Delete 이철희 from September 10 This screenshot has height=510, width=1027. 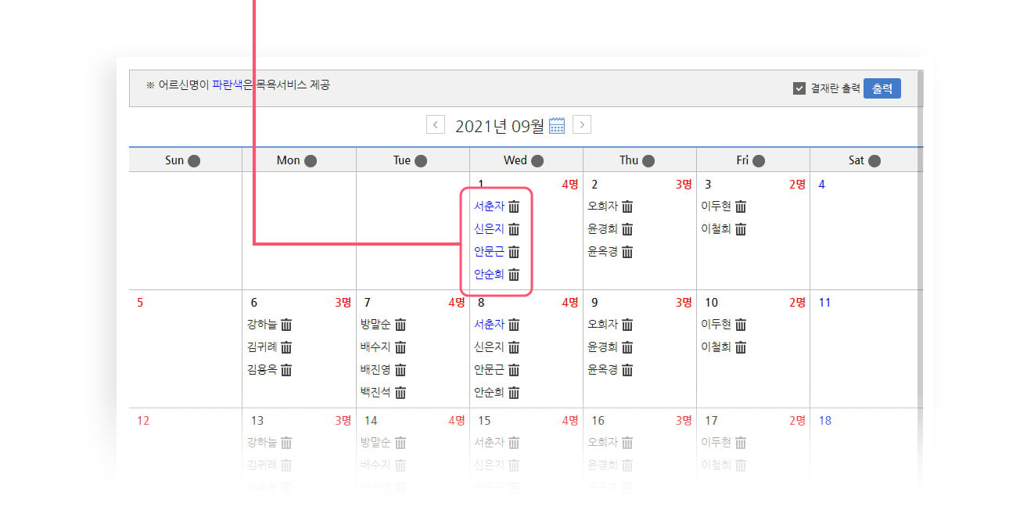click(x=741, y=347)
